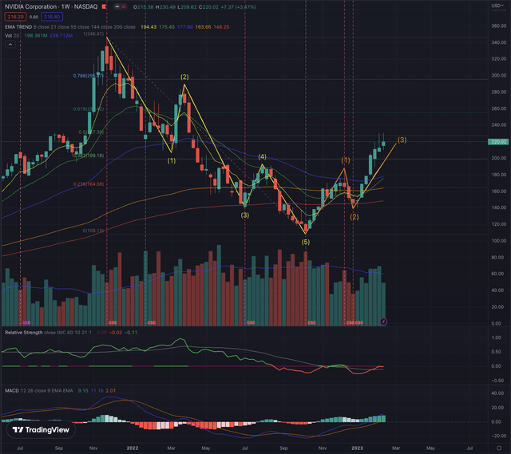The height and width of the screenshot is (454, 511).
Task: Click the 0.786(295.77) Fibonacci level label
Action: click(x=88, y=76)
